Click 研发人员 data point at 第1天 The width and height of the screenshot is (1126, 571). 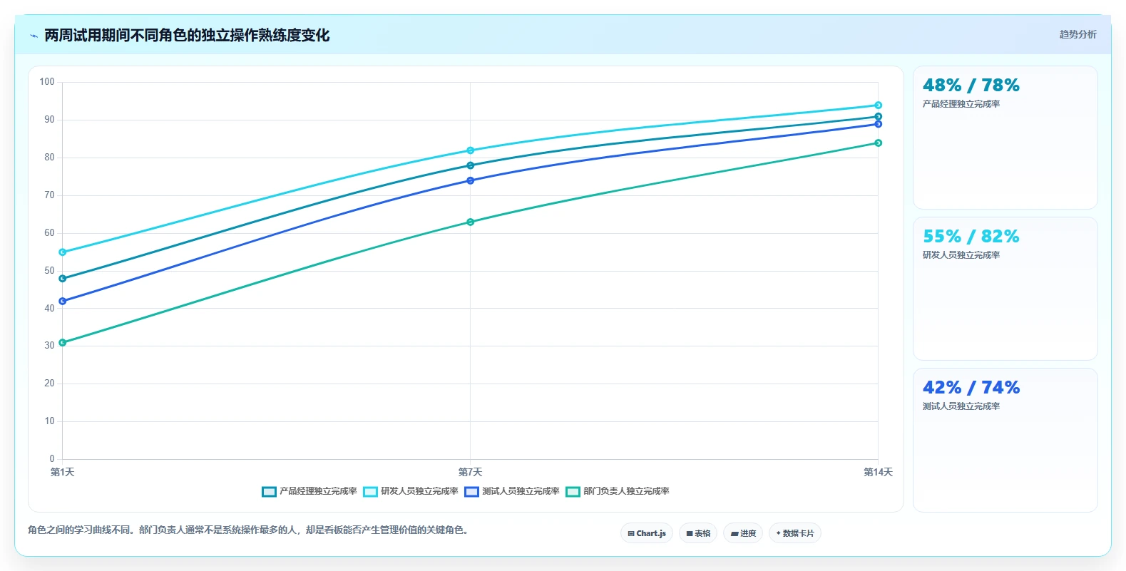click(x=62, y=252)
